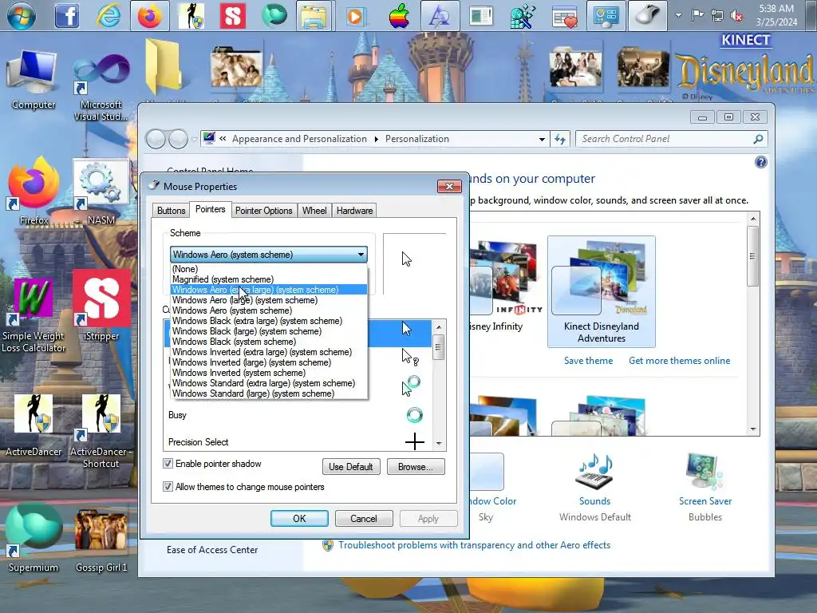Select Windows Standard (extra large) scheme
The image size is (817, 613).
point(269,383)
